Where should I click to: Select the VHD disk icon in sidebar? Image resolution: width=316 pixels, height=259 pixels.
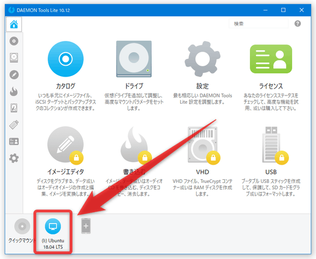pos(14,108)
